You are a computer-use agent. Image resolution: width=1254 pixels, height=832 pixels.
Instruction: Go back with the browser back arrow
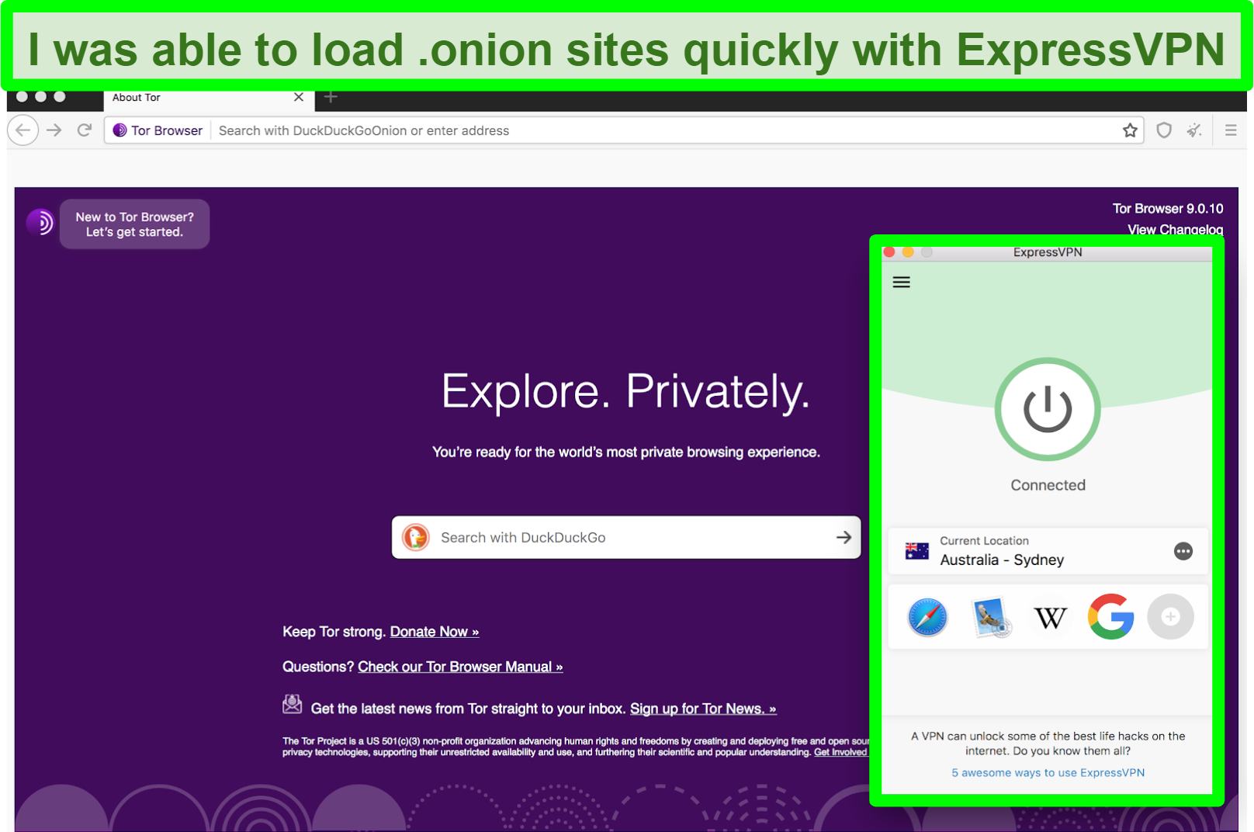pos(23,130)
